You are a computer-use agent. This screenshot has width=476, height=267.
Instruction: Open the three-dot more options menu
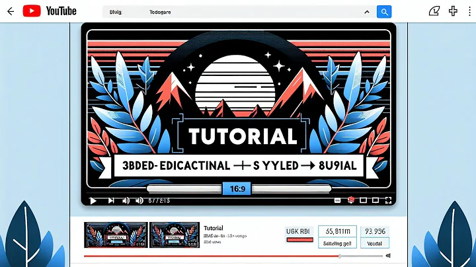click(469, 11)
